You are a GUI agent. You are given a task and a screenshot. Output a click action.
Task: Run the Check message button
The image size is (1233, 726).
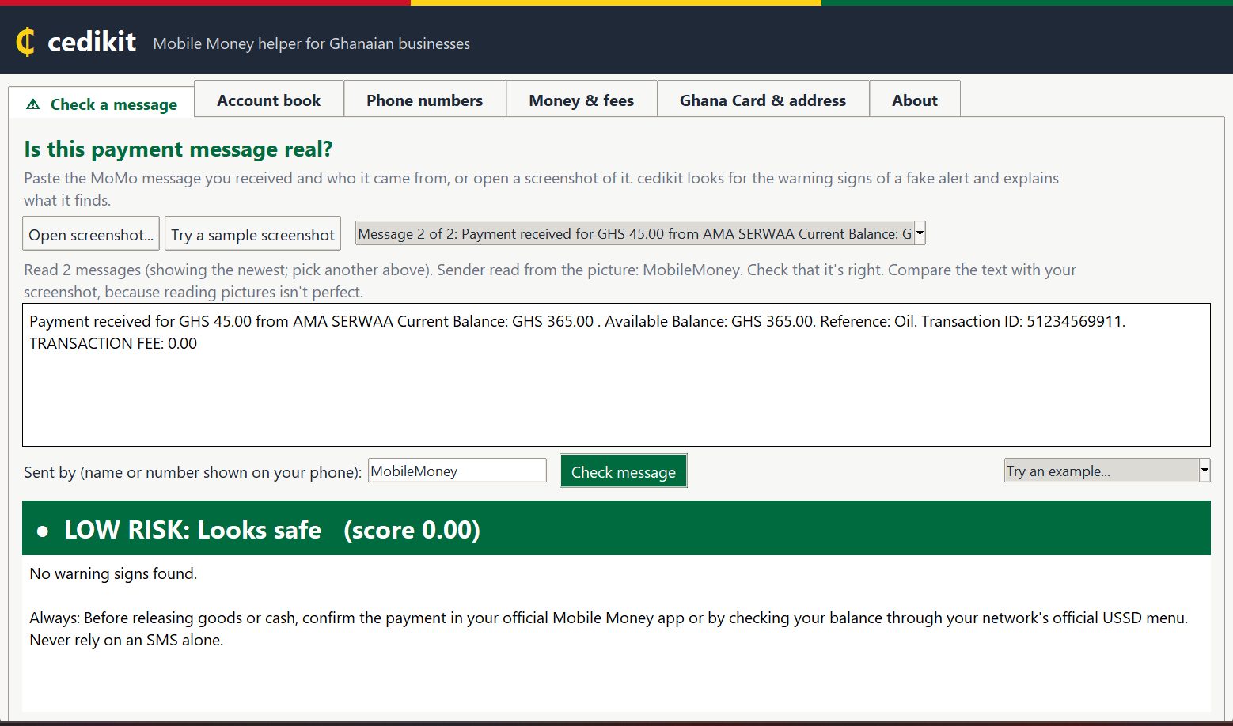point(624,471)
